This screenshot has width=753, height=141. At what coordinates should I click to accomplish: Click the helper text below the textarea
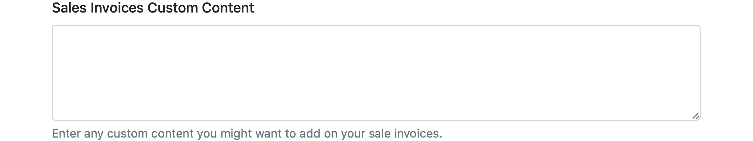click(247, 134)
